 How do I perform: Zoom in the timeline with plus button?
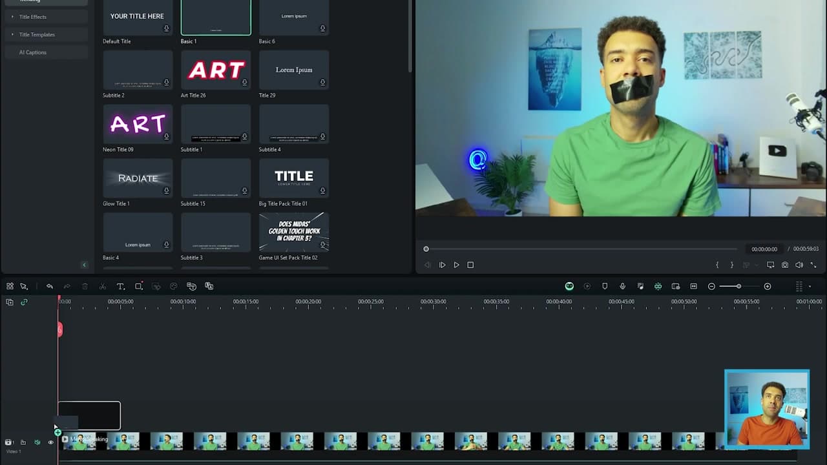[768, 286]
